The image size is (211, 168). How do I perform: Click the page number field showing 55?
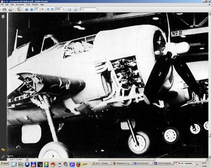[x=37, y=9]
